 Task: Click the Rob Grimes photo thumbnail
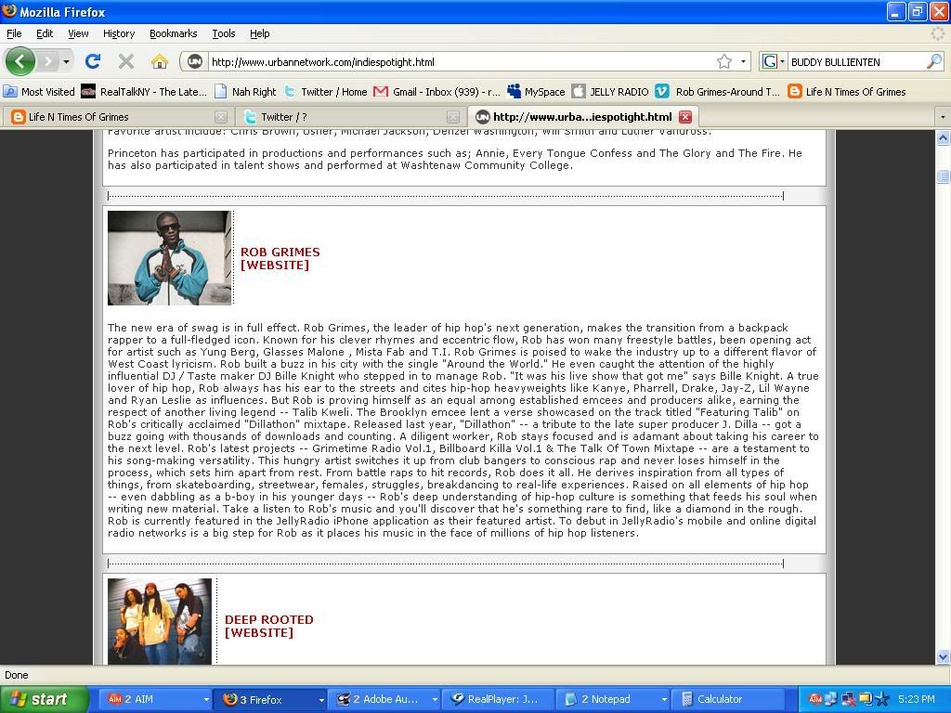pyautogui.click(x=169, y=258)
